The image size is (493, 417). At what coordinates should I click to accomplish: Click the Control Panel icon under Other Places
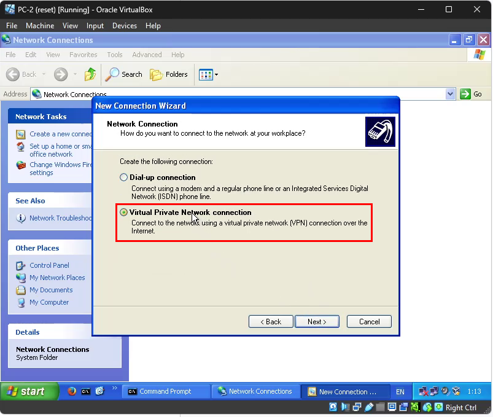tap(21, 265)
